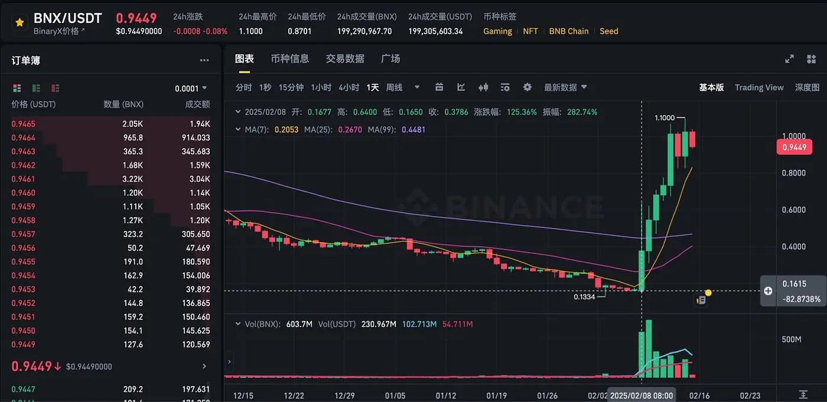Viewport: 827px width, 402px height.
Task: Click the BinaryX价格 link
Action: [x=59, y=31]
